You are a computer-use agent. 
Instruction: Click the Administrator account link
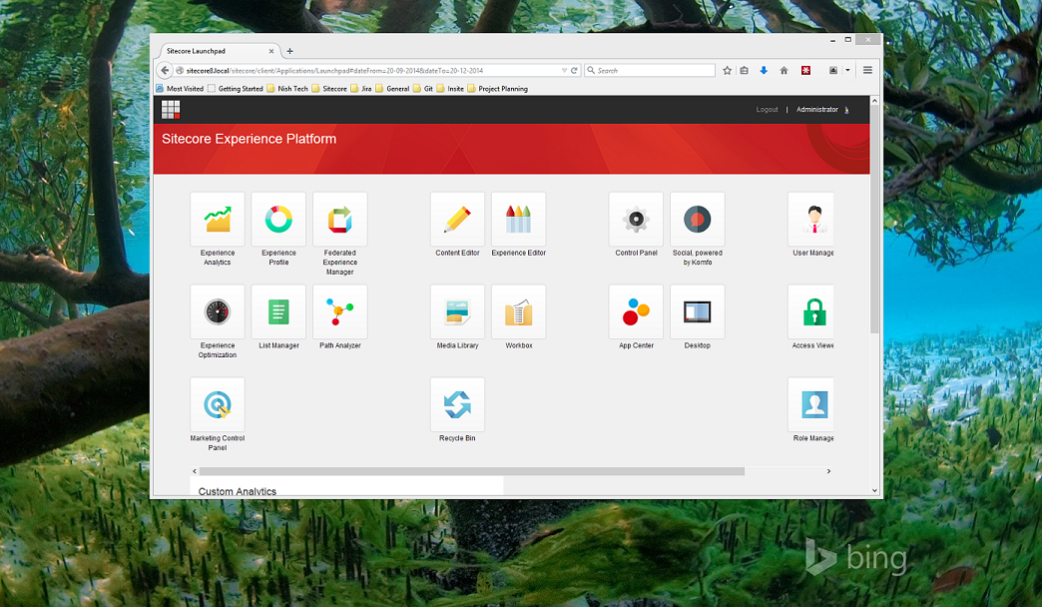point(817,109)
